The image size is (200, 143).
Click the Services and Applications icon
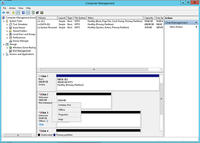click(7, 54)
